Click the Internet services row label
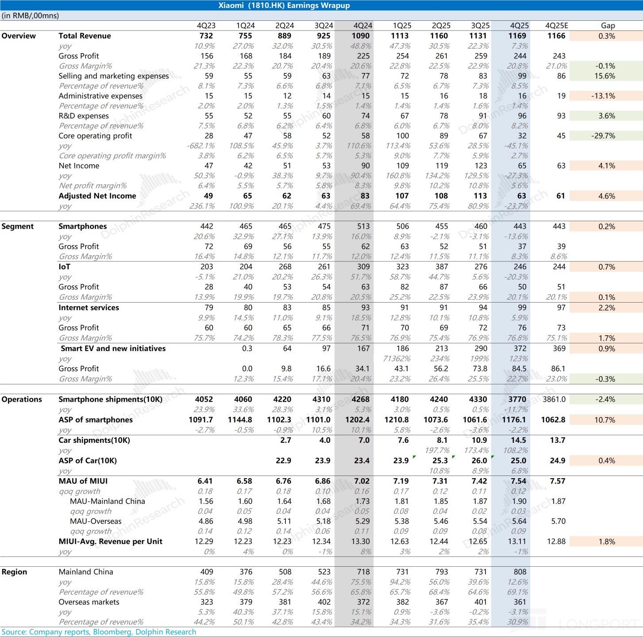 click(89, 307)
